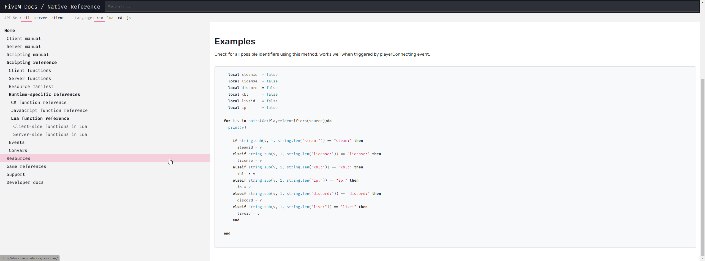The height and width of the screenshot is (261, 705).
Task: Open Server-side functions in Lua
Action: pyautogui.click(x=50, y=134)
